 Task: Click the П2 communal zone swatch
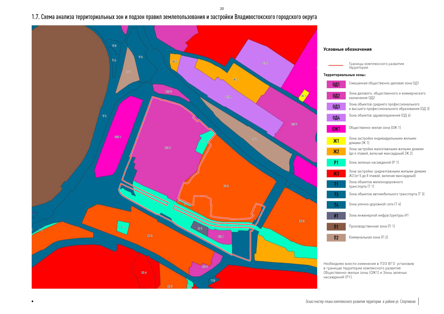336,238
